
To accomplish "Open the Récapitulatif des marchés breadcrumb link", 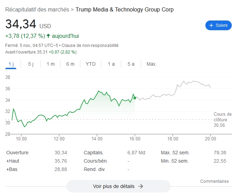I will (37, 9).
